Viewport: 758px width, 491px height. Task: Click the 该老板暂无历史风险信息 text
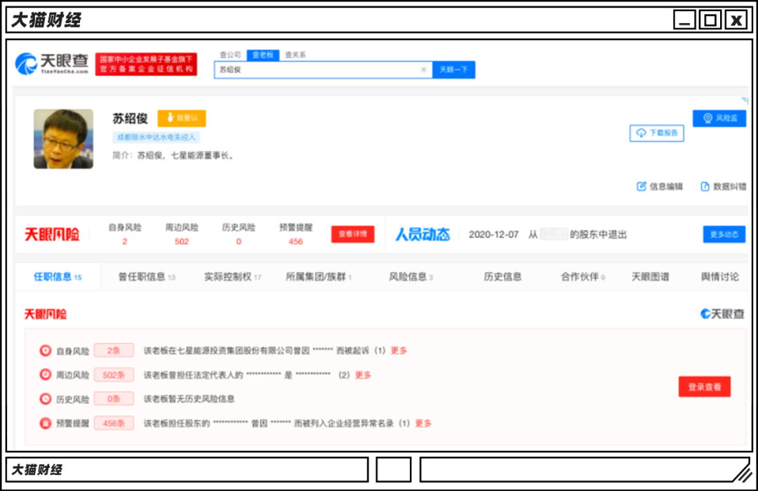(x=189, y=398)
